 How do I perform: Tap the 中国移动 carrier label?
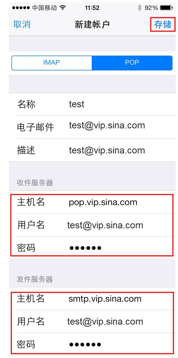coord(45,8)
